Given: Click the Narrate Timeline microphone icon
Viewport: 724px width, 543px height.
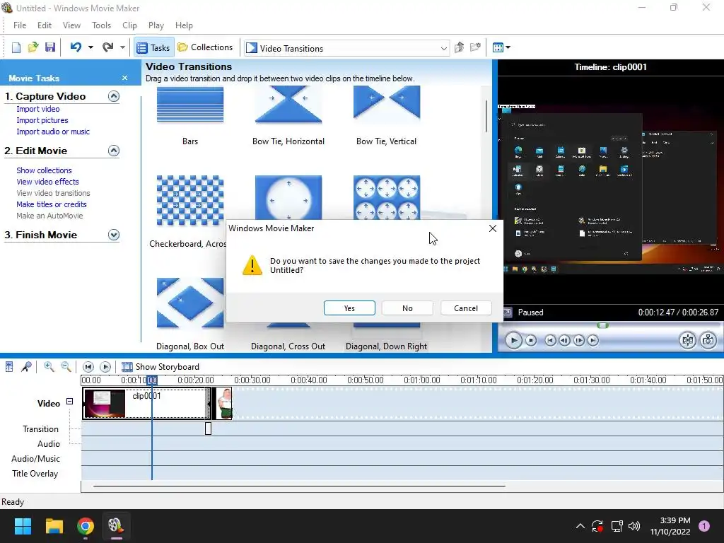Looking at the screenshot, I should point(27,367).
